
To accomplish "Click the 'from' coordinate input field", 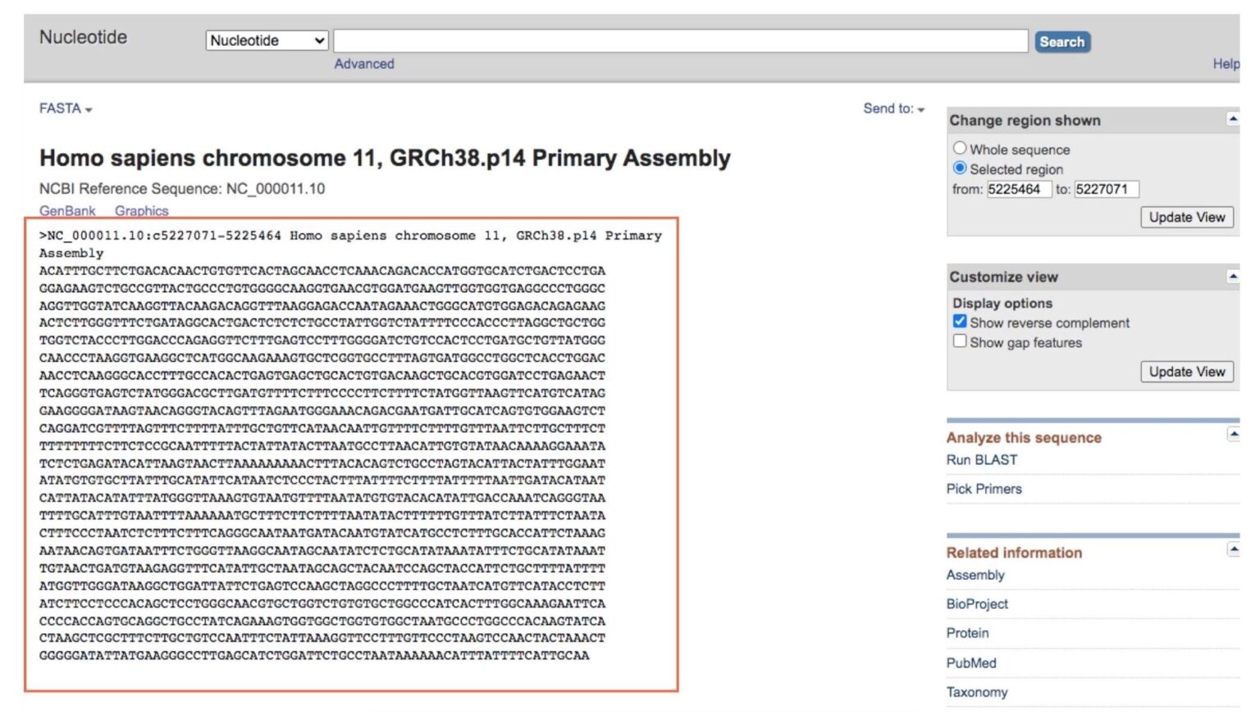I will pos(1021,189).
